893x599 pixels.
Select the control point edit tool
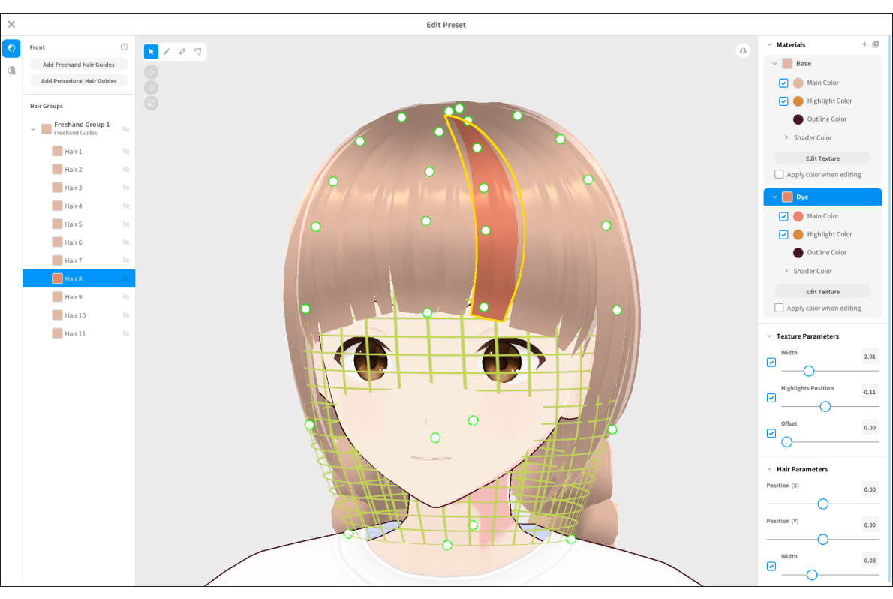pyautogui.click(x=197, y=52)
